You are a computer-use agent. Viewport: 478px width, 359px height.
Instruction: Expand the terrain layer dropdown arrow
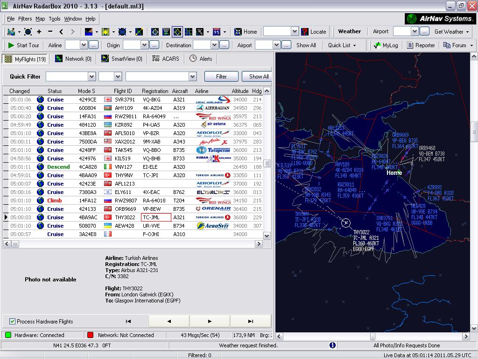click(97, 32)
